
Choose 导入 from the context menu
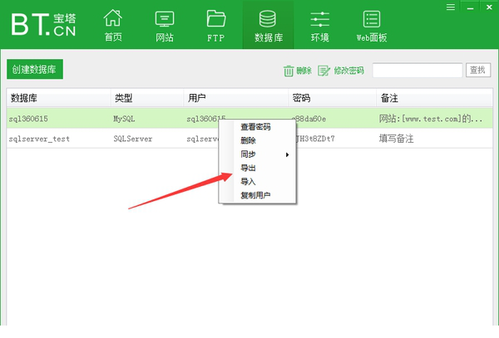[248, 182]
